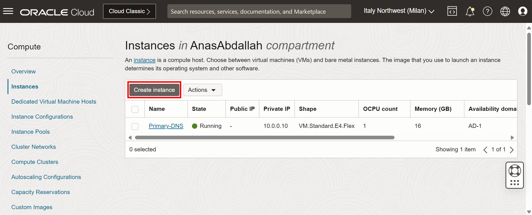Open Cluster Networks
The height and width of the screenshot is (215, 532).
[34, 147]
